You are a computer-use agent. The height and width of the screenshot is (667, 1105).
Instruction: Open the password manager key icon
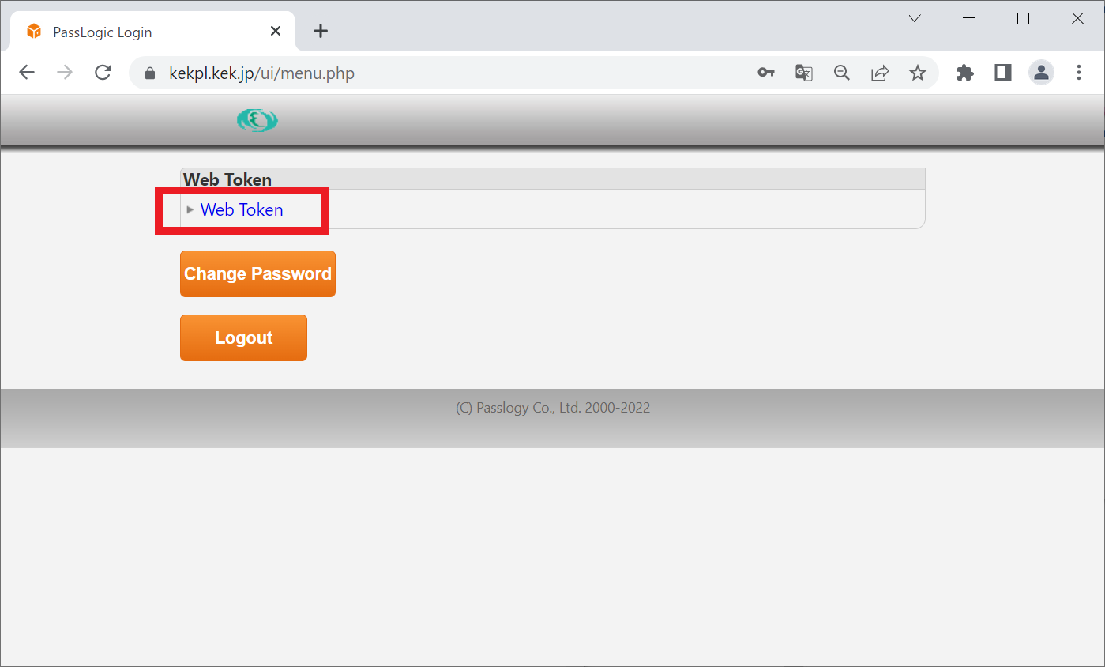(x=765, y=73)
